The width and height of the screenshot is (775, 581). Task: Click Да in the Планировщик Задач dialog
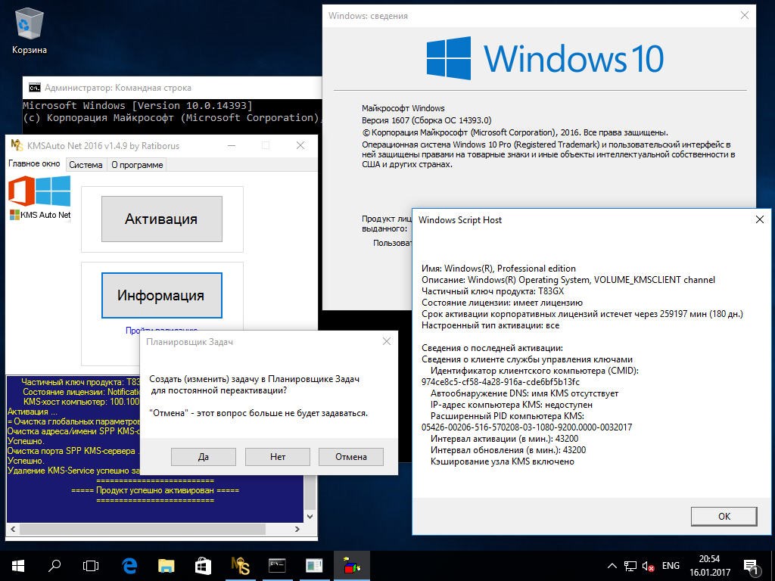tap(204, 457)
